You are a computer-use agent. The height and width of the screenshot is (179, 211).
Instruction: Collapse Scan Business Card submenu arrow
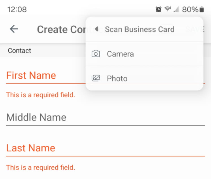pyautogui.click(x=97, y=29)
